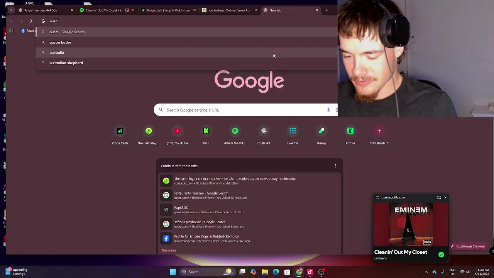Switch the ENG US input language
Screen dimensions: 494x278
click(452, 272)
